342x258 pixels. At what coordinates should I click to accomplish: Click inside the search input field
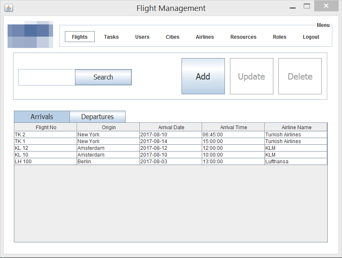click(x=46, y=77)
